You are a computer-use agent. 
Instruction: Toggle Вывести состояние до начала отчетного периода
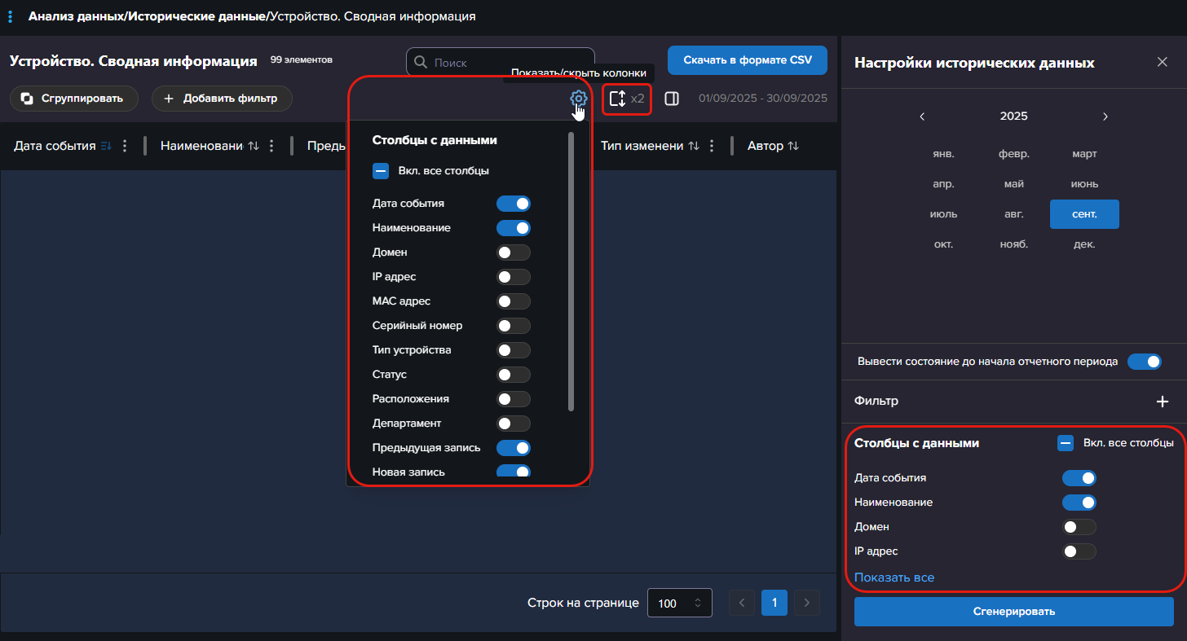pos(1144,361)
